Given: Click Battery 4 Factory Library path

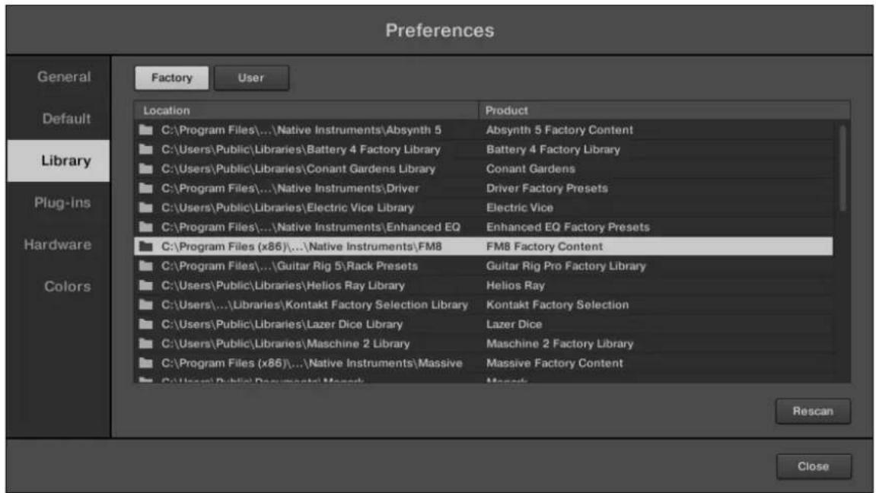Looking at the screenshot, I should click(x=301, y=150).
